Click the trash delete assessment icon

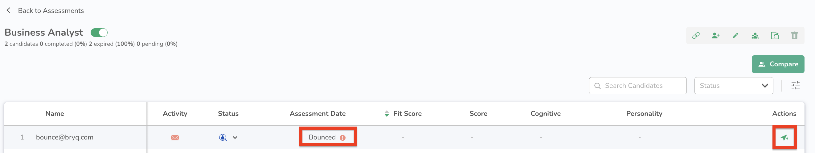(x=794, y=36)
